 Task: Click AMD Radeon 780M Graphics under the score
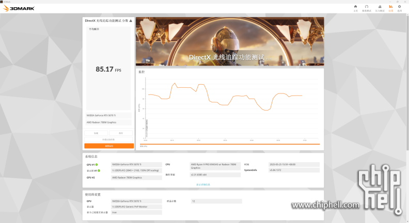108,122
